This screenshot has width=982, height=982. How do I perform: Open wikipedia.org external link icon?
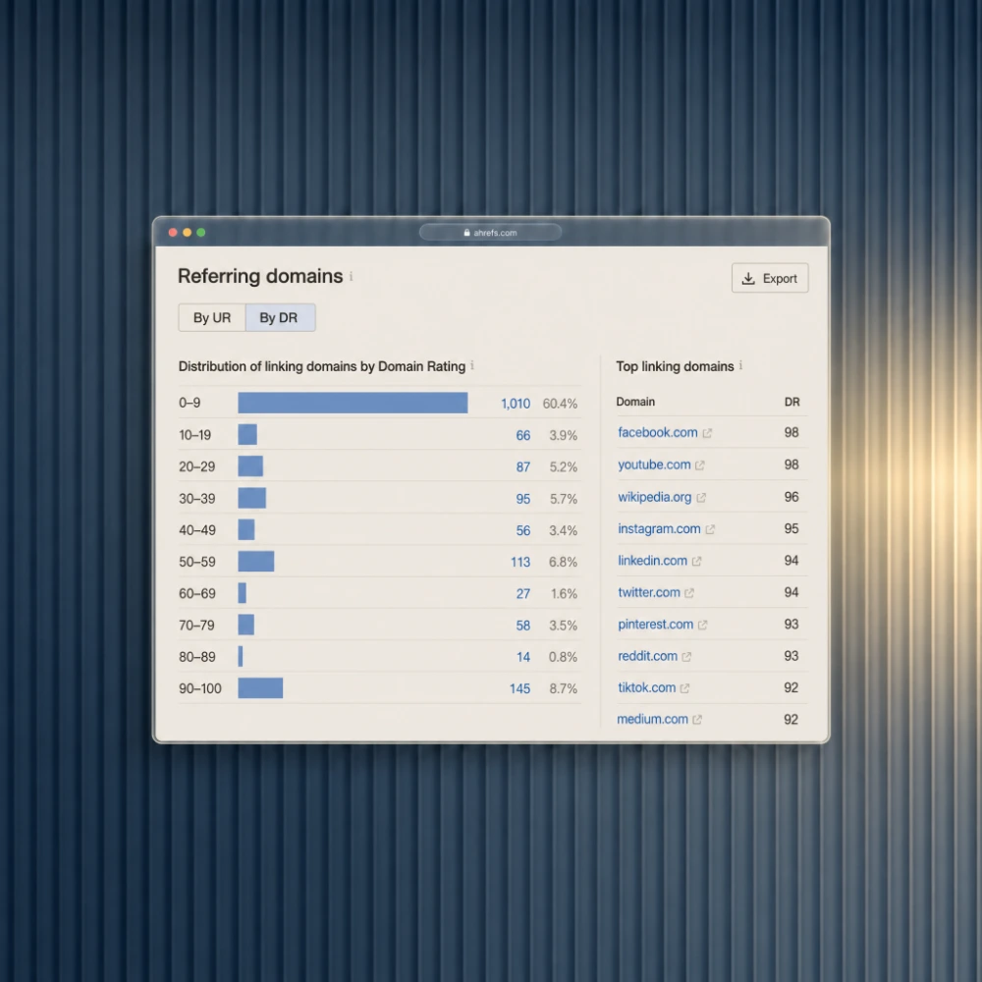(x=701, y=498)
